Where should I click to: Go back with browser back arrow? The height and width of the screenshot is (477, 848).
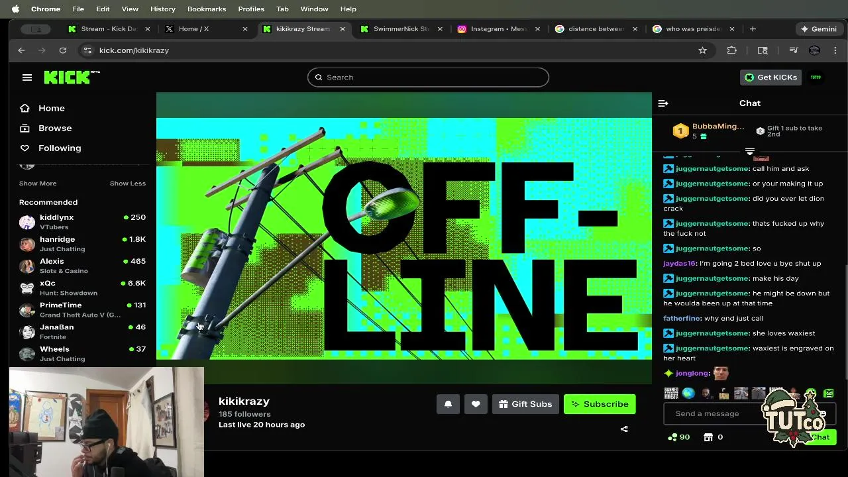click(21, 50)
